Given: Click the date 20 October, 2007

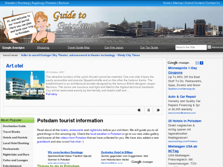Looking at the screenshot, I should (x=55, y=72).
